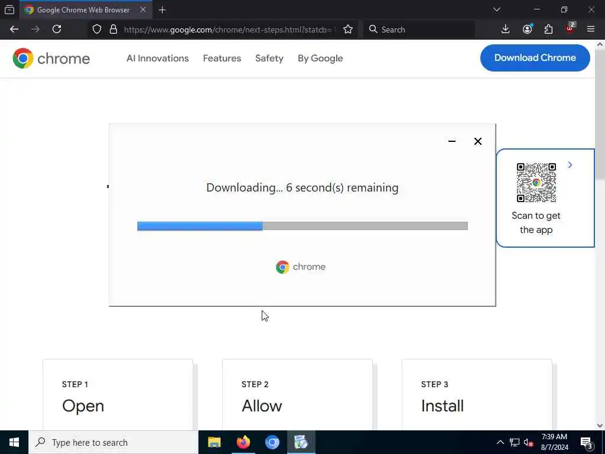The image size is (605, 454).
Task: Open the Firefox View icon left of the tabs
Action: [9, 9]
